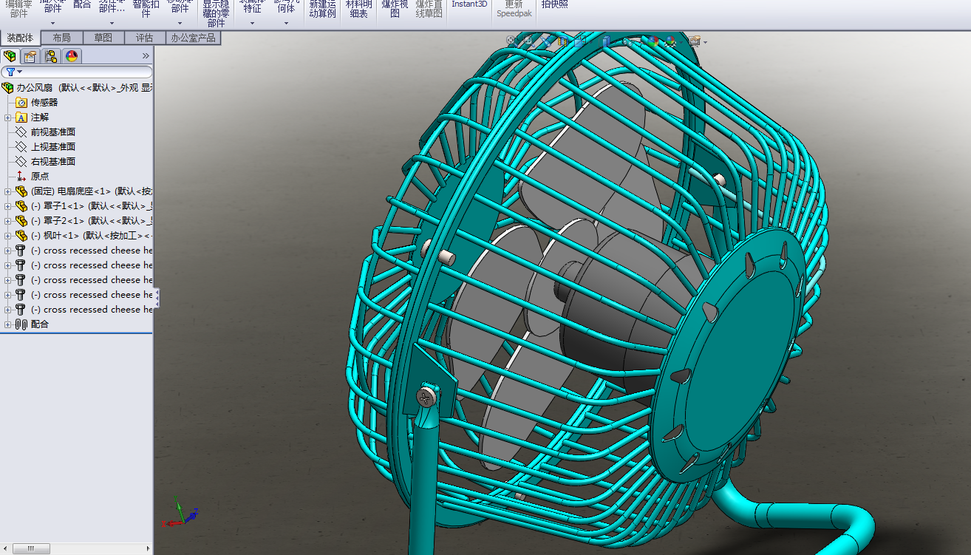Screen dimensions: 971x555
Task: Open the FeatureManager design tree tab
Action: [x=10, y=56]
